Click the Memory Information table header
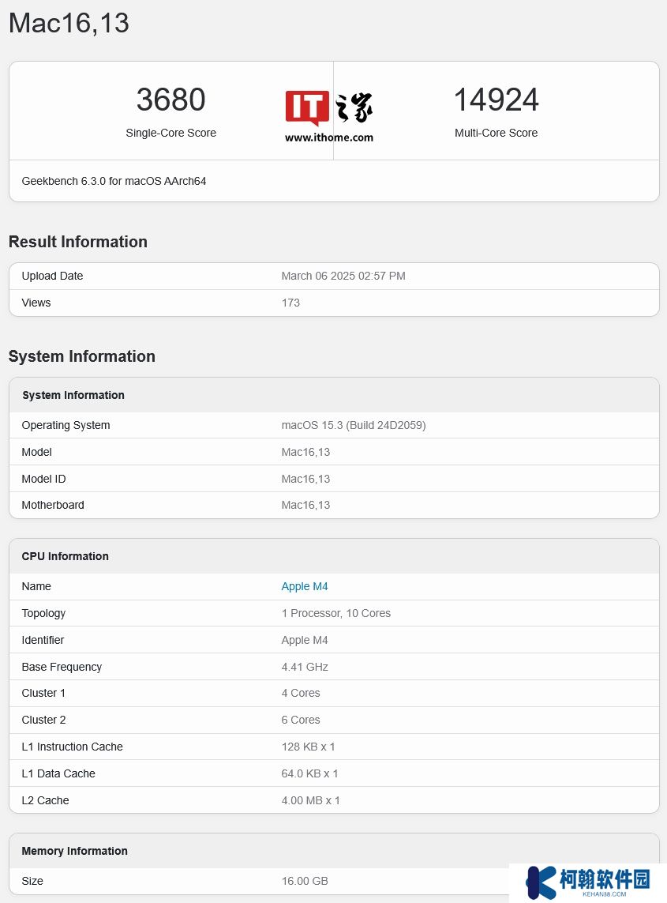The image size is (667, 903). 75,851
